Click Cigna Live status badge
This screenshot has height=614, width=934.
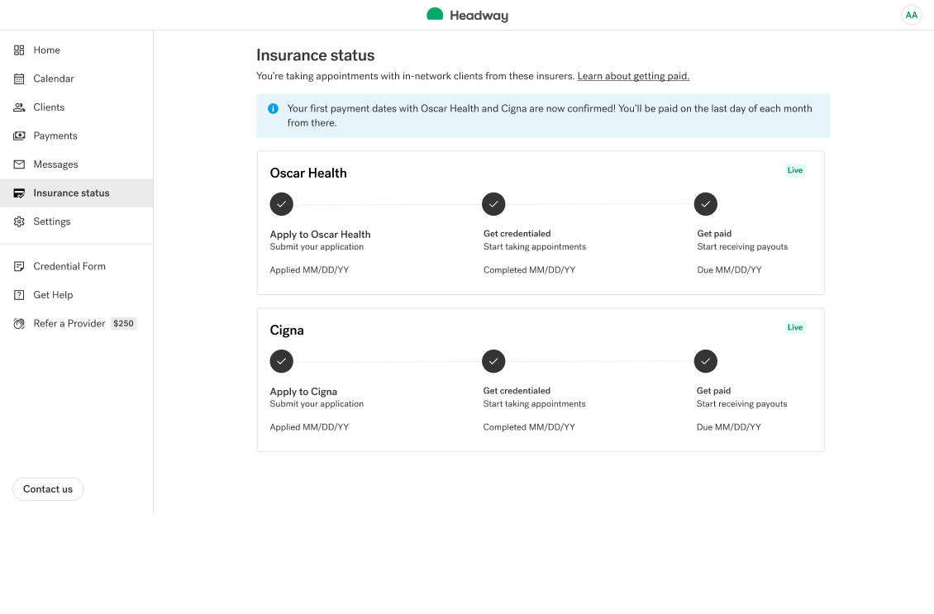pos(795,327)
